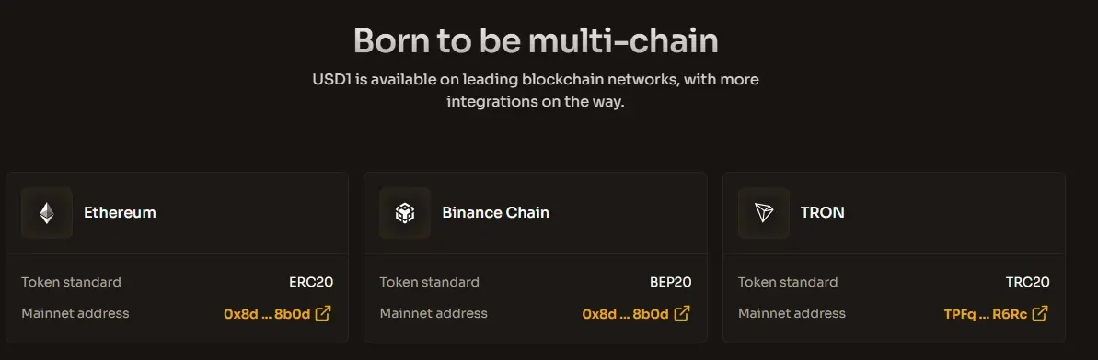Viewport: 1098px width, 360px height.
Task: Select the Ethereum card title
Action: (120, 212)
